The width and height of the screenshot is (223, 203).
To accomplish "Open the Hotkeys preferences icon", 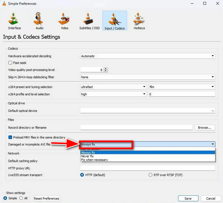I will pyautogui.click(x=139, y=20).
